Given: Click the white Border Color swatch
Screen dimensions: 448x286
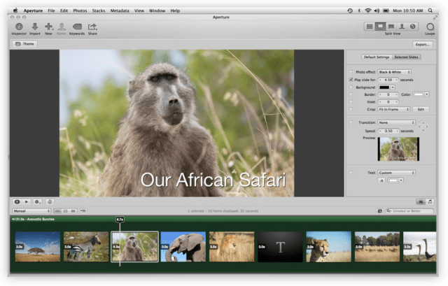Looking at the screenshot, I should 419,94.
